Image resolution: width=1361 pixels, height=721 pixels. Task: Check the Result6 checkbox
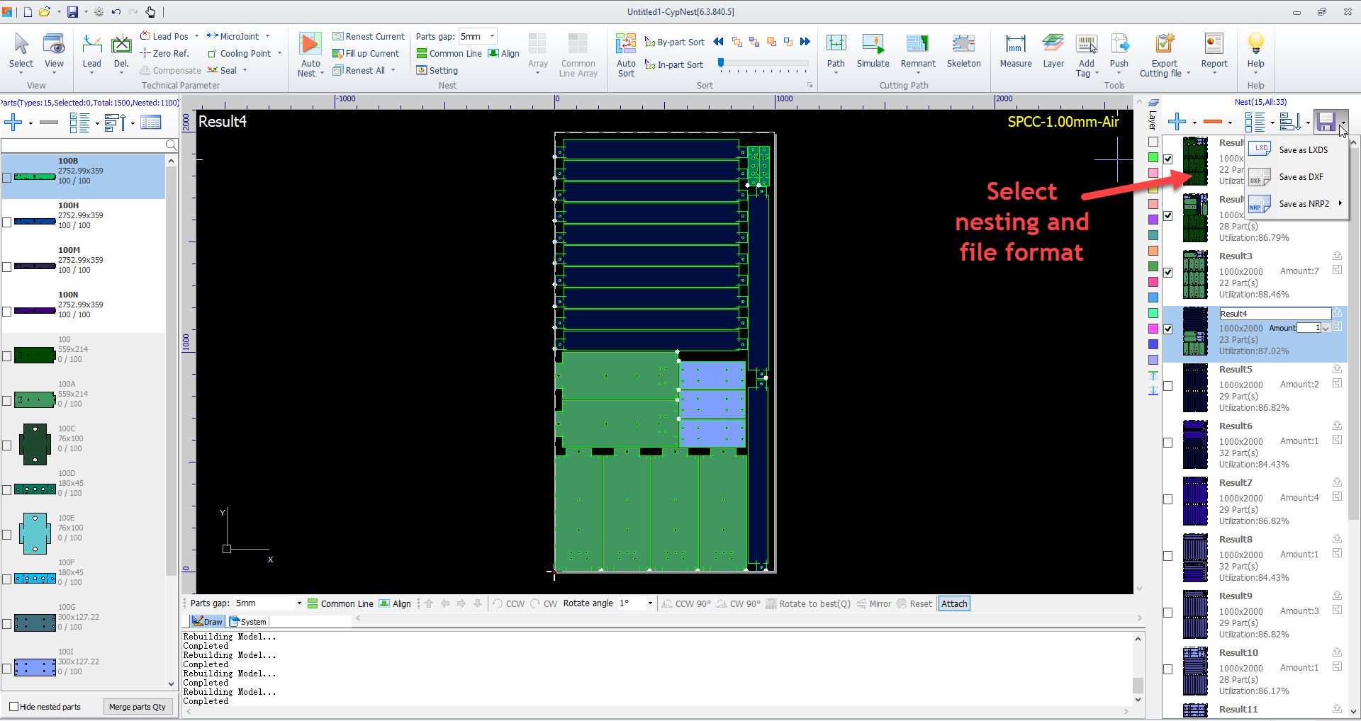pos(1168,443)
